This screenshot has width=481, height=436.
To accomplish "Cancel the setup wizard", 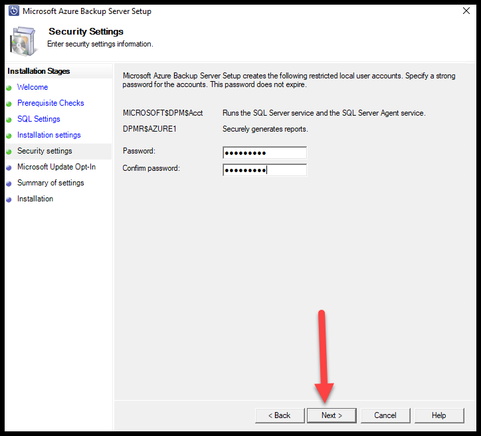I will [x=385, y=415].
